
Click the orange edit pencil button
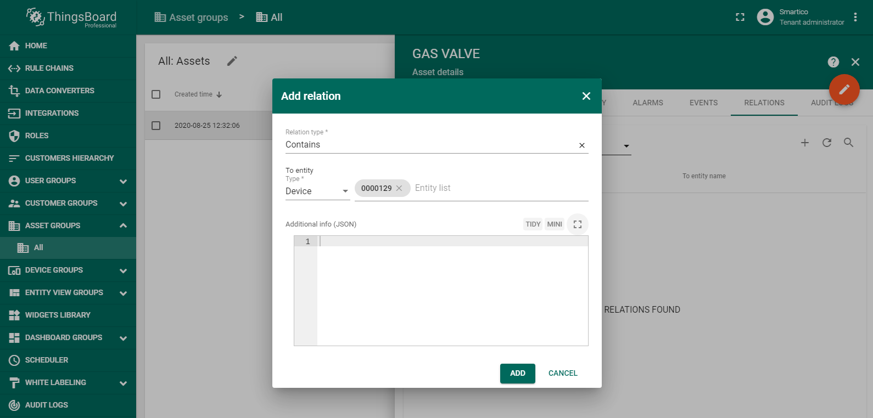pos(844,89)
